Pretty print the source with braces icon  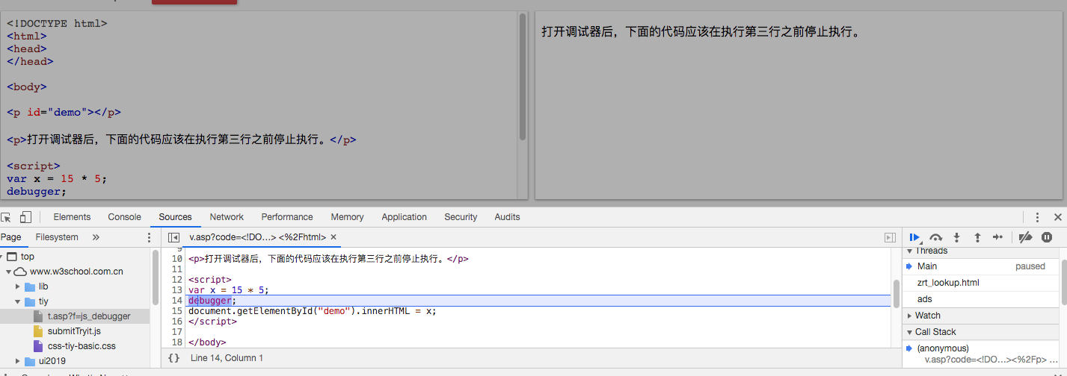pyautogui.click(x=173, y=358)
